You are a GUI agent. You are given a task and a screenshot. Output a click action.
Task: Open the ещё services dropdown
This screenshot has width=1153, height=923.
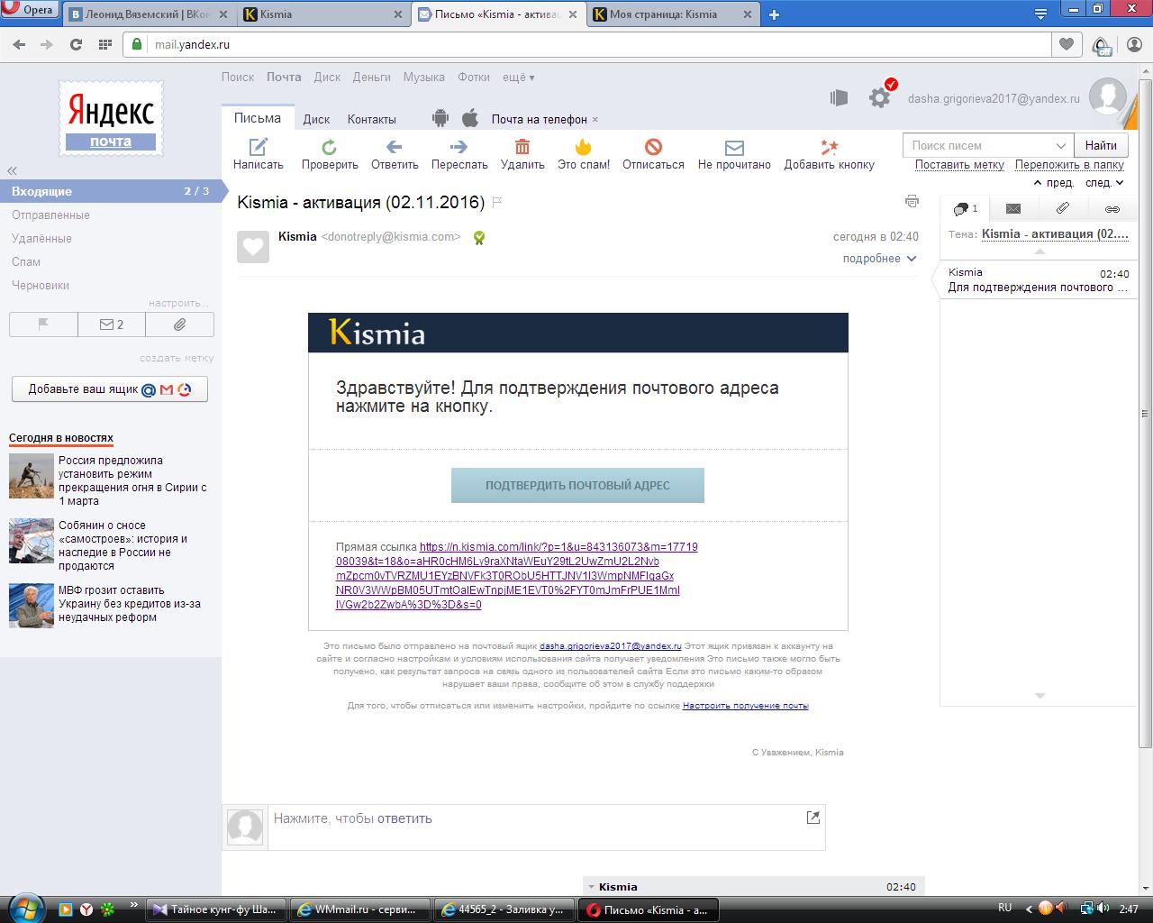pos(518,78)
